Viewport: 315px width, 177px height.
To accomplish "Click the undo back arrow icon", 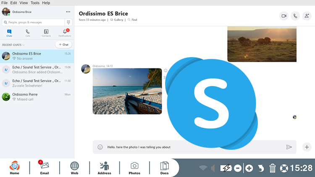I will click(261, 168).
